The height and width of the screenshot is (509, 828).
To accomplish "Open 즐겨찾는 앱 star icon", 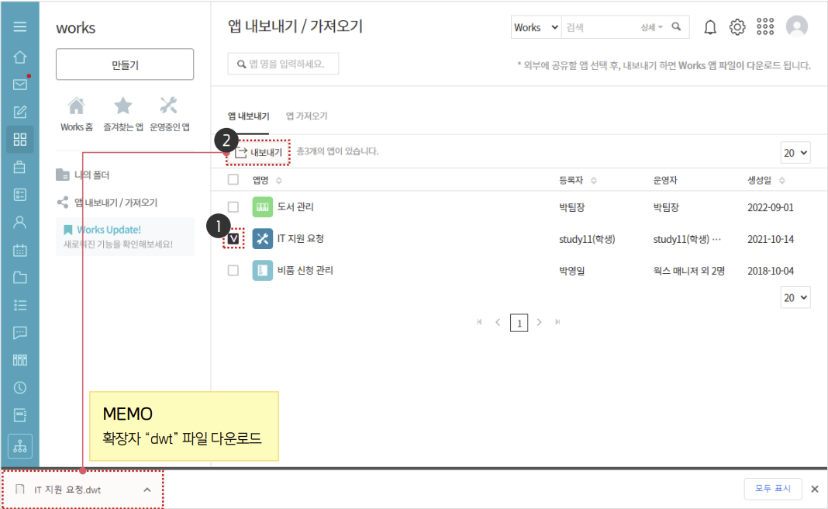I will pyautogui.click(x=123, y=106).
